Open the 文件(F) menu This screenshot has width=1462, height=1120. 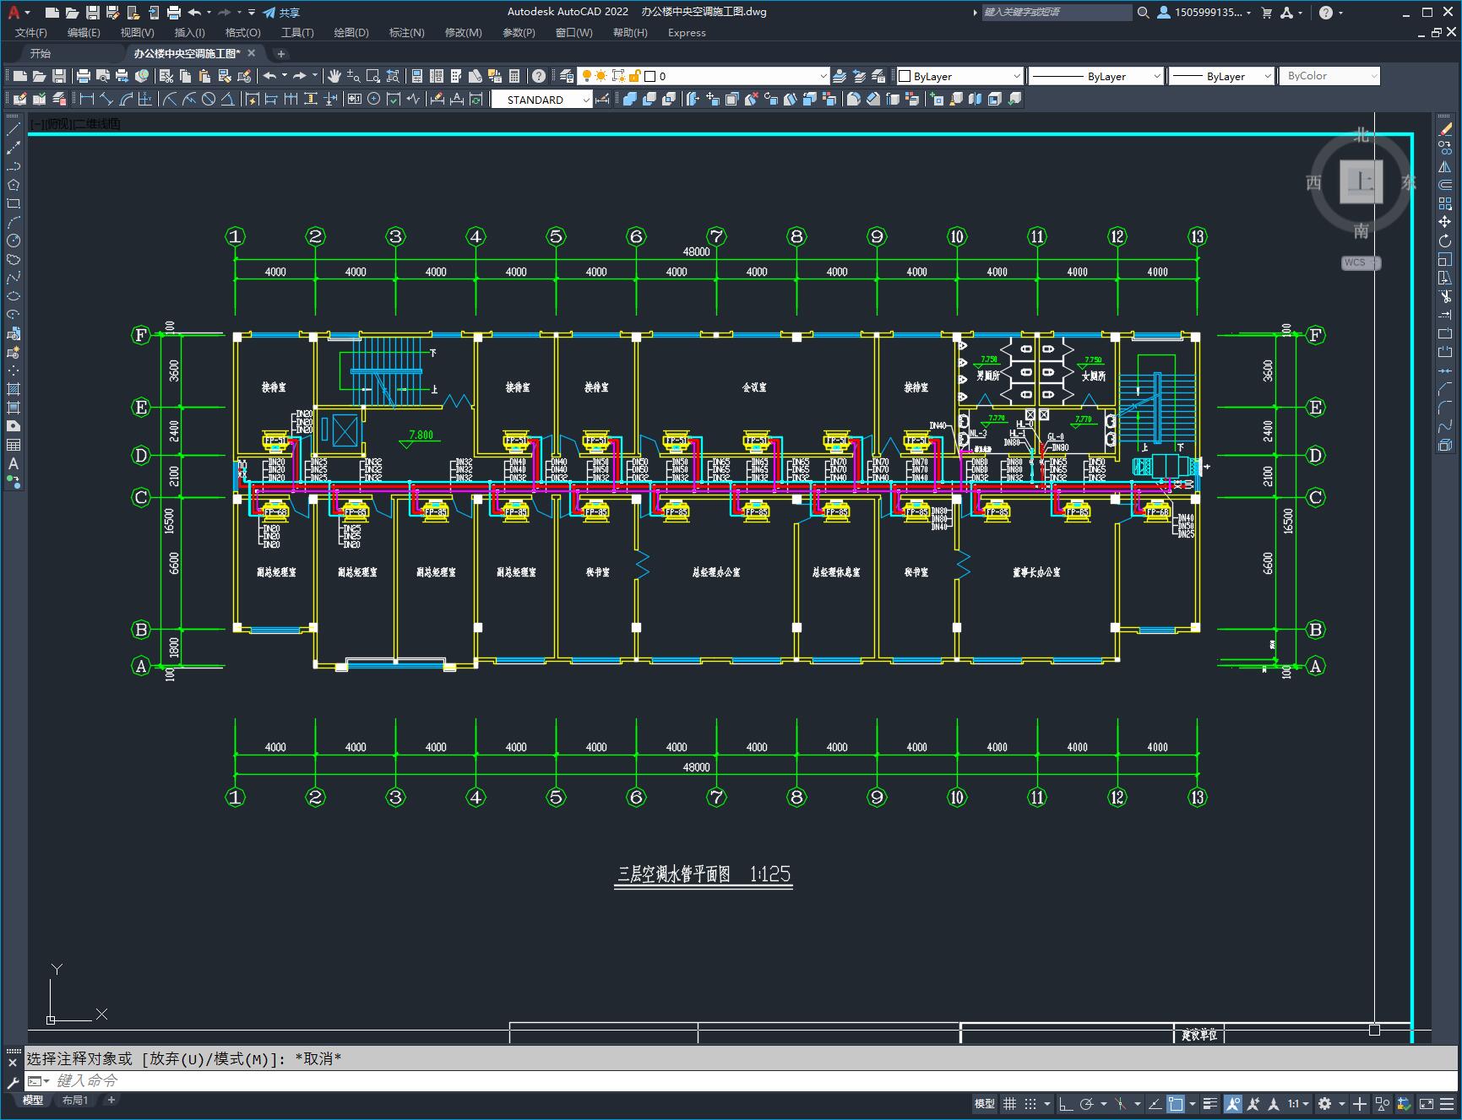(31, 33)
